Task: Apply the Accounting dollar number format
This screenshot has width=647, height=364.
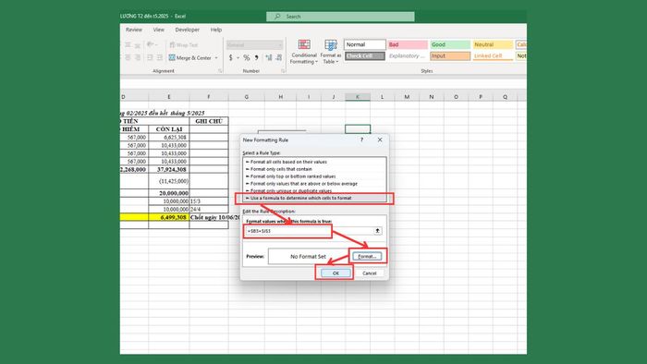Action: point(231,57)
